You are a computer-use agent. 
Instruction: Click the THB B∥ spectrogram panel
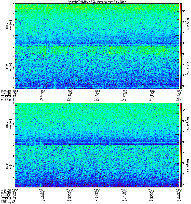[97, 68]
